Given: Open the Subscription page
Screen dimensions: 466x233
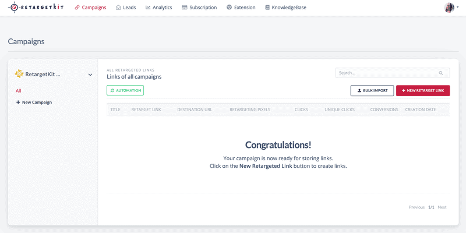Looking at the screenshot, I should (x=199, y=8).
